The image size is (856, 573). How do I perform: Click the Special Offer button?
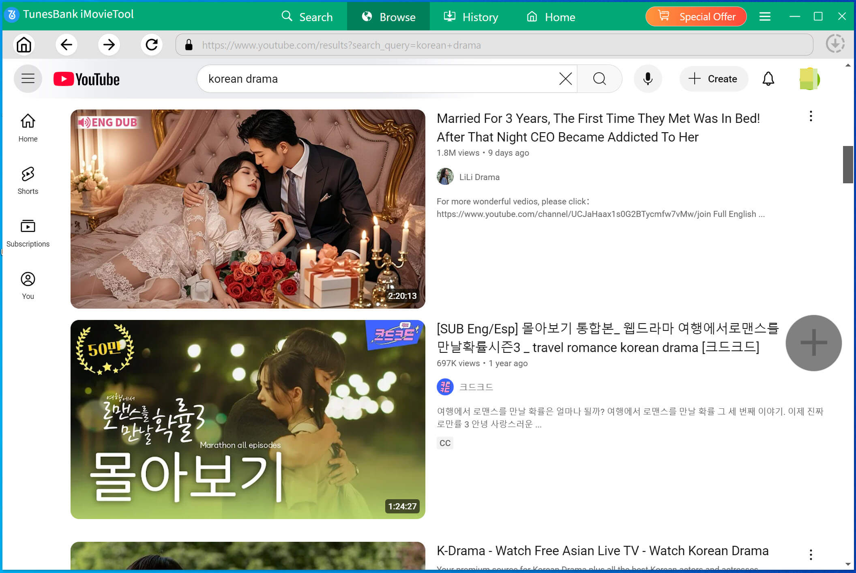point(696,17)
